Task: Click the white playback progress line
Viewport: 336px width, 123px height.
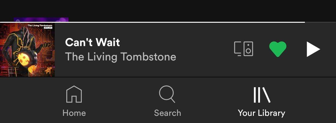Action: [152, 22]
